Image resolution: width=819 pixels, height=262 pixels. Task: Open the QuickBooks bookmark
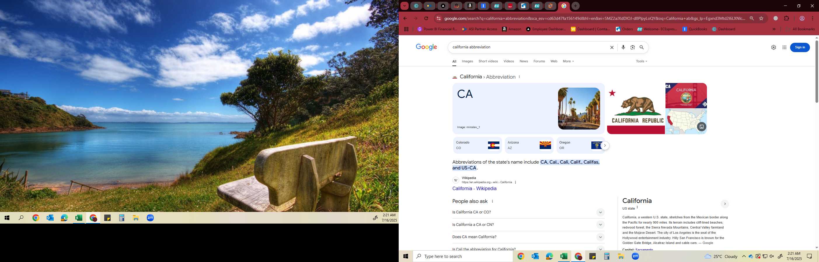tap(694, 29)
